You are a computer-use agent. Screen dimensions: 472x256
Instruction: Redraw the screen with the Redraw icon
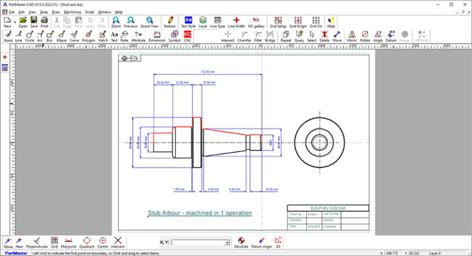pos(170,22)
